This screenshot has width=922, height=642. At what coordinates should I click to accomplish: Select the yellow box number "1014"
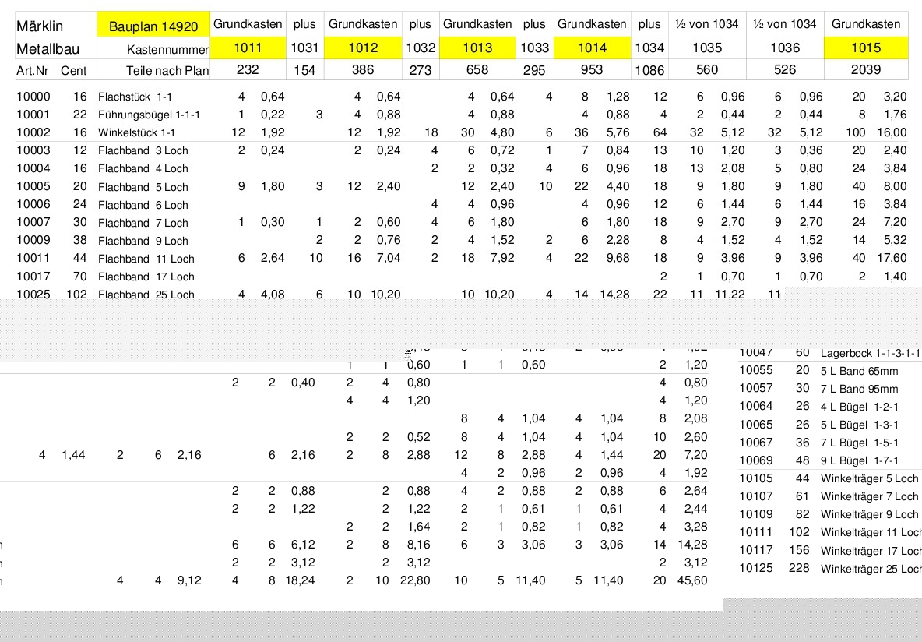coord(592,48)
